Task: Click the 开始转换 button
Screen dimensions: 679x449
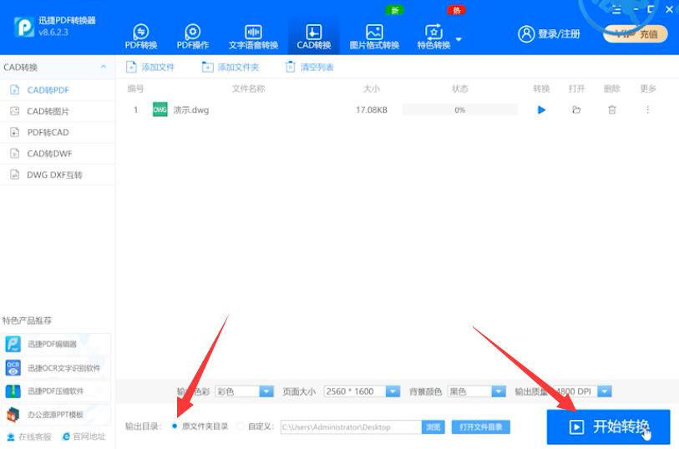Action: pyautogui.click(x=608, y=427)
